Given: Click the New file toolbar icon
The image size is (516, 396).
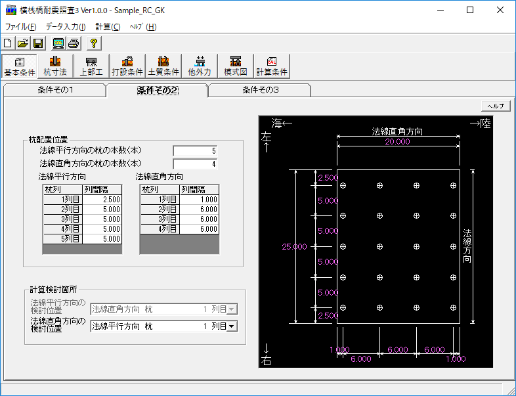Looking at the screenshot, I should click(8, 43).
